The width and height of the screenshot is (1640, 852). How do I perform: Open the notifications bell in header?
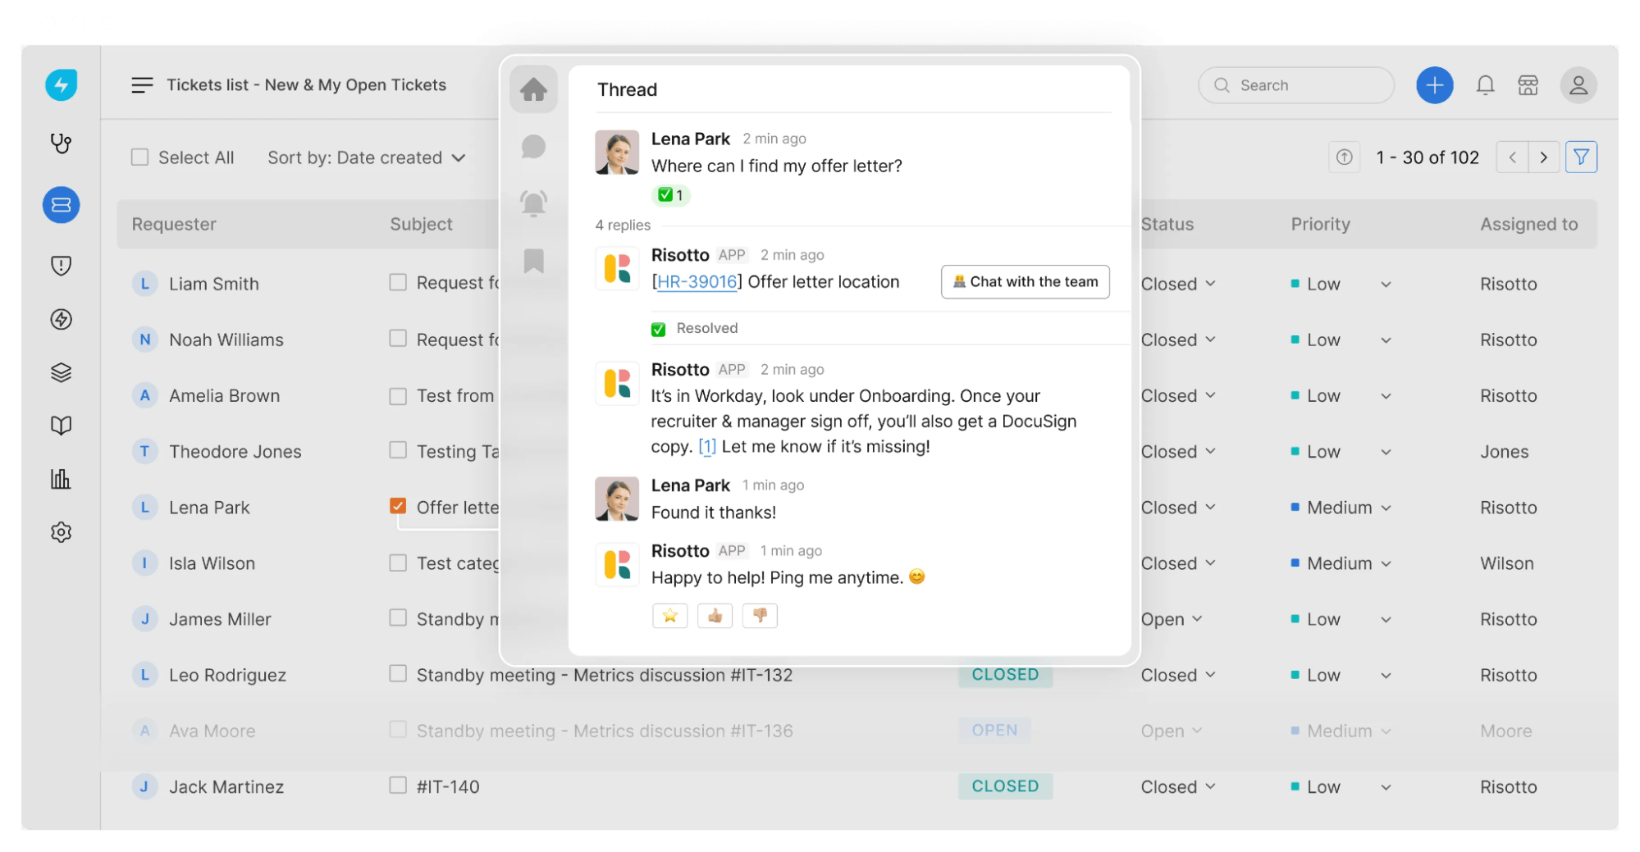pos(1485,84)
